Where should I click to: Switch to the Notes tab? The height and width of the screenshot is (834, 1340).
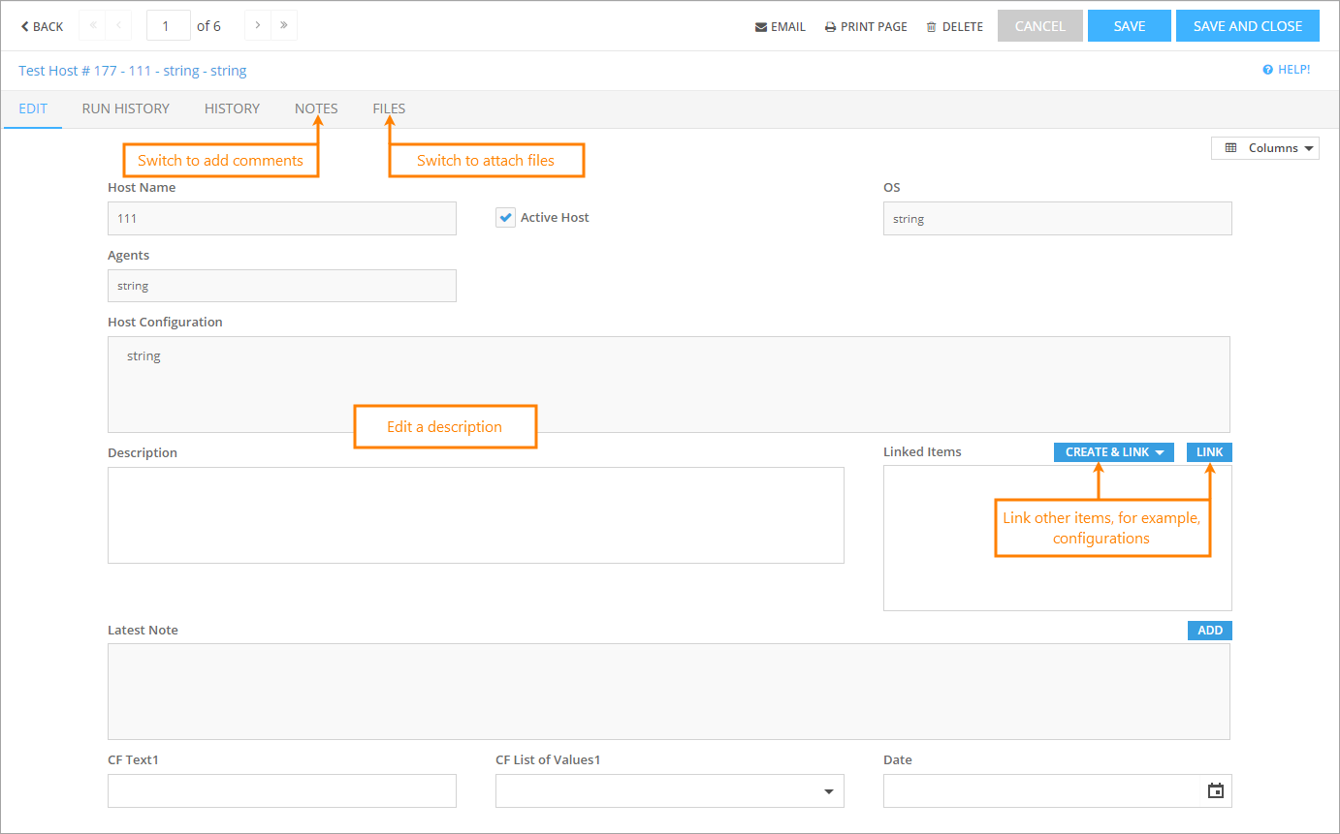[316, 108]
